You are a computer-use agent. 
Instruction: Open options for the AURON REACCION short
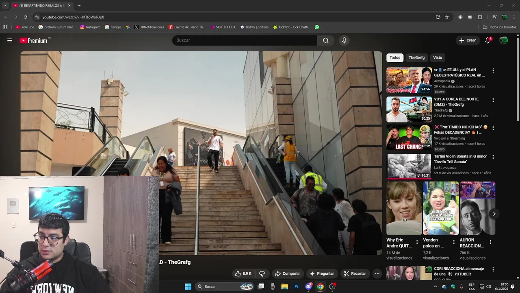point(490,242)
